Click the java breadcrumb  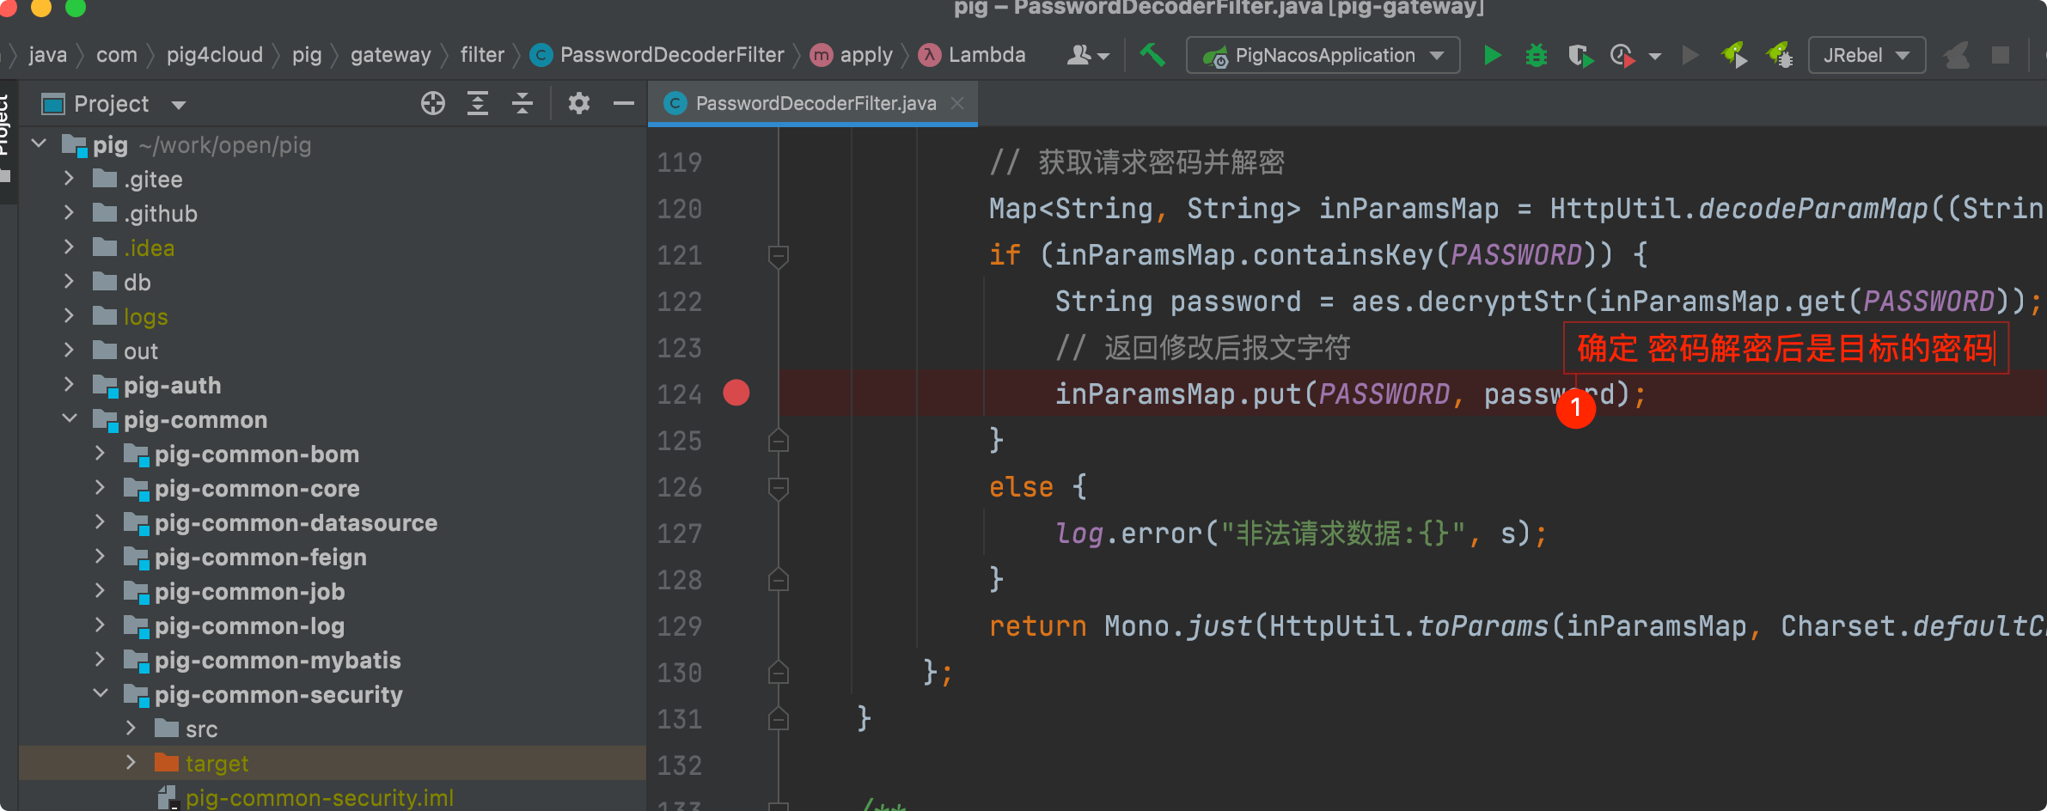tap(47, 55)
